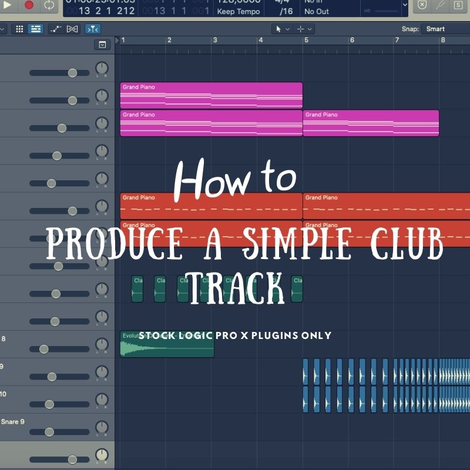Click bar 8 in the ruler
This screenshot has height=470, width=470.
(x=443, y=40)
